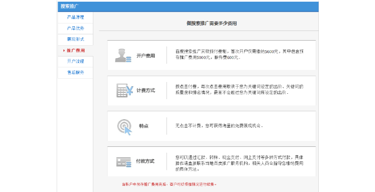Open the 产品原理 sidebar item

coord(76,18)
